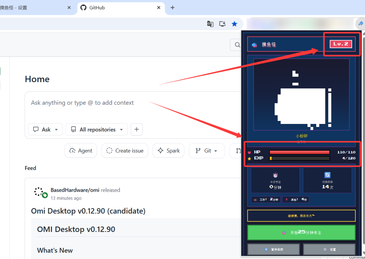
Task: Click the blue refresh icon above 切换标签
Action: pos(327,175)
